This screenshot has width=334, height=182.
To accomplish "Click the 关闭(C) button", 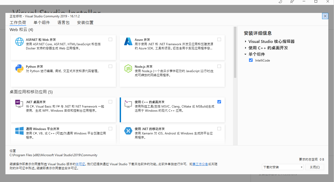I will 315,167.
